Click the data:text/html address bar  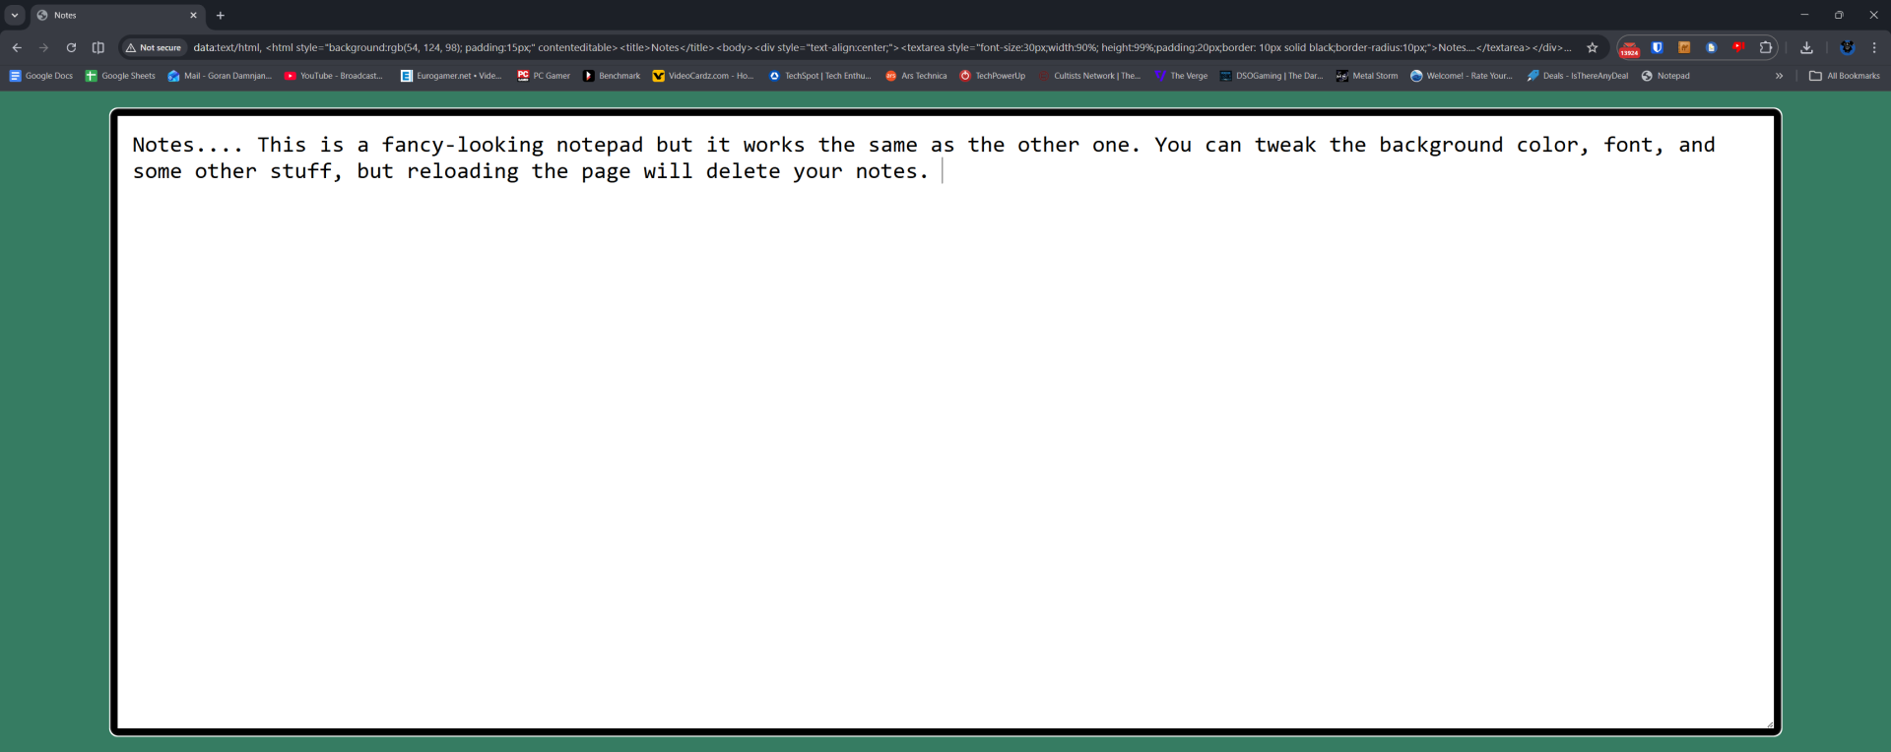(x=881, y=47)
